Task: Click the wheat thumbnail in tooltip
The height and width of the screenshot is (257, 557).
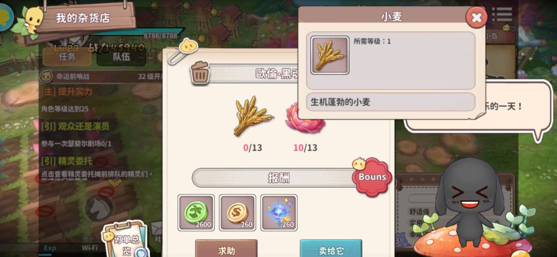Action: 330,55
